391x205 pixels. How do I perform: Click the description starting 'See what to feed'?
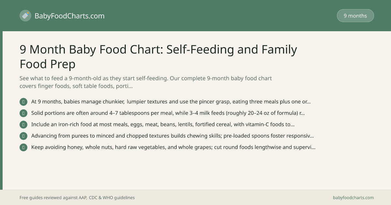pyautogui.click(x=146, y=82)
